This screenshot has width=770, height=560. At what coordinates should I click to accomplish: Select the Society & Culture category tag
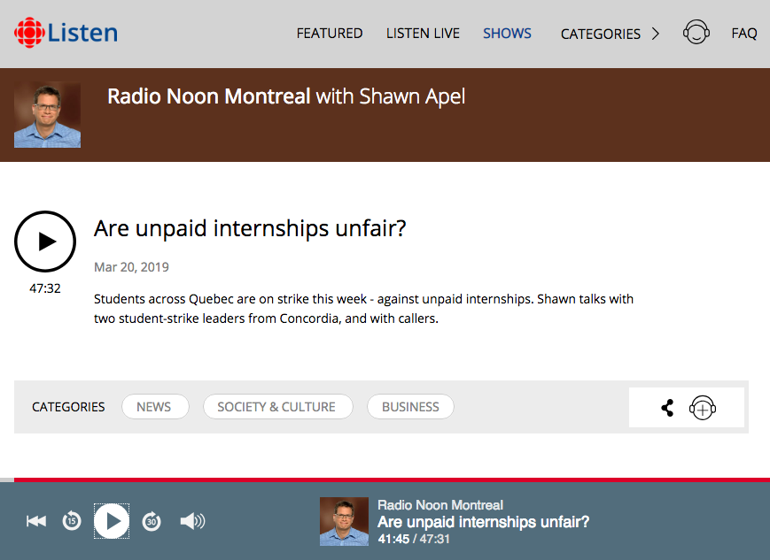point(278,407)
